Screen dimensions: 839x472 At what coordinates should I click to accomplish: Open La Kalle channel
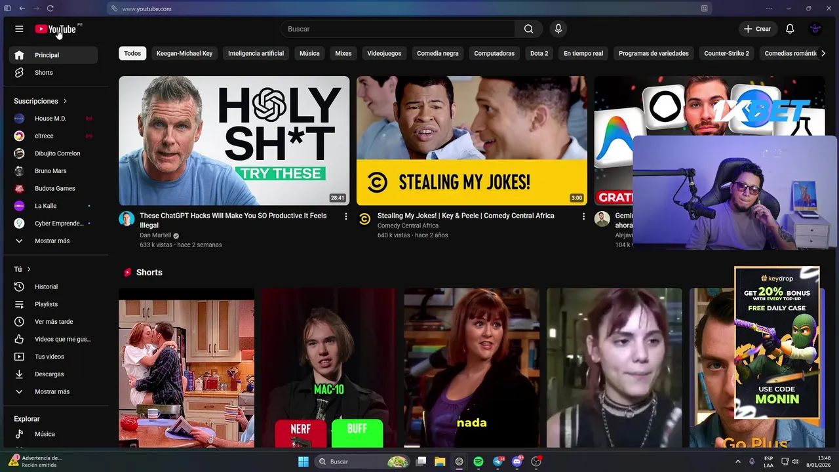pyautogui.click(x=54, y=206)
